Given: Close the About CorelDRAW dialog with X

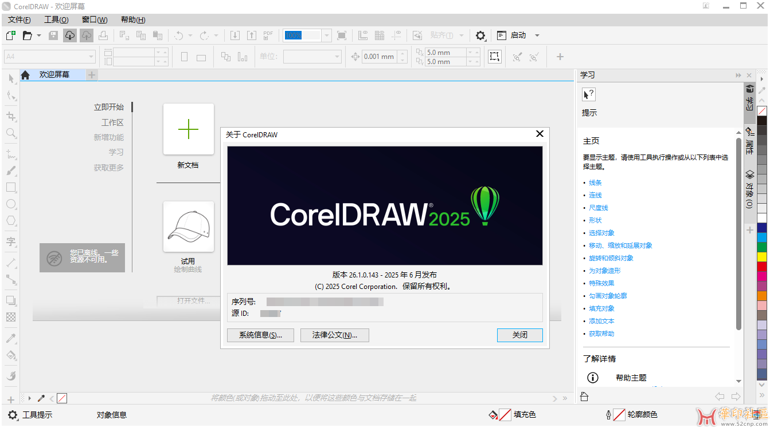Looking at the screenshot, I should 540,134.
